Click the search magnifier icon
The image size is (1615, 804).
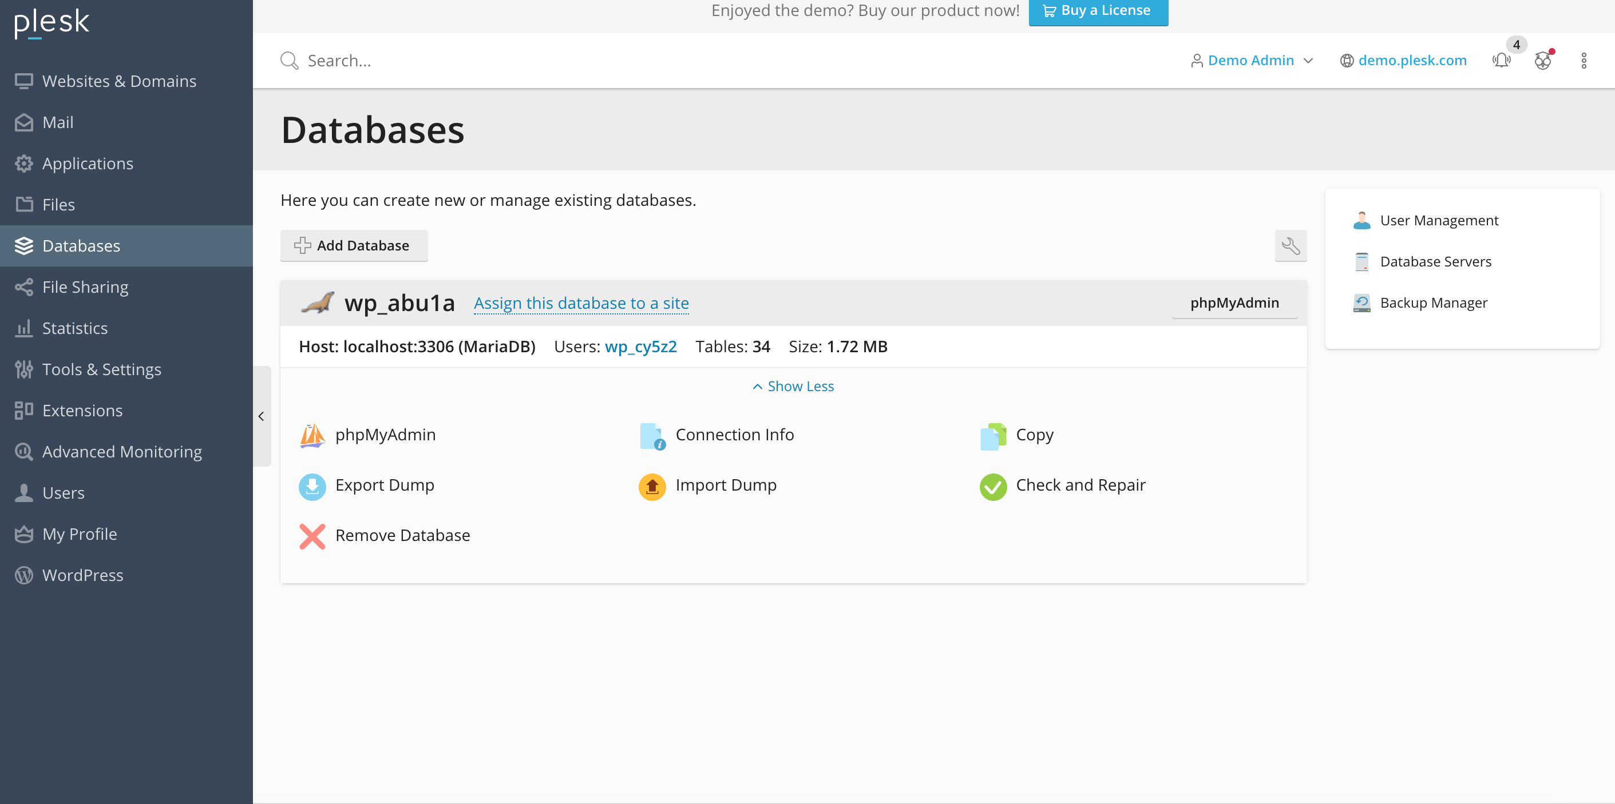pos(289,61)
